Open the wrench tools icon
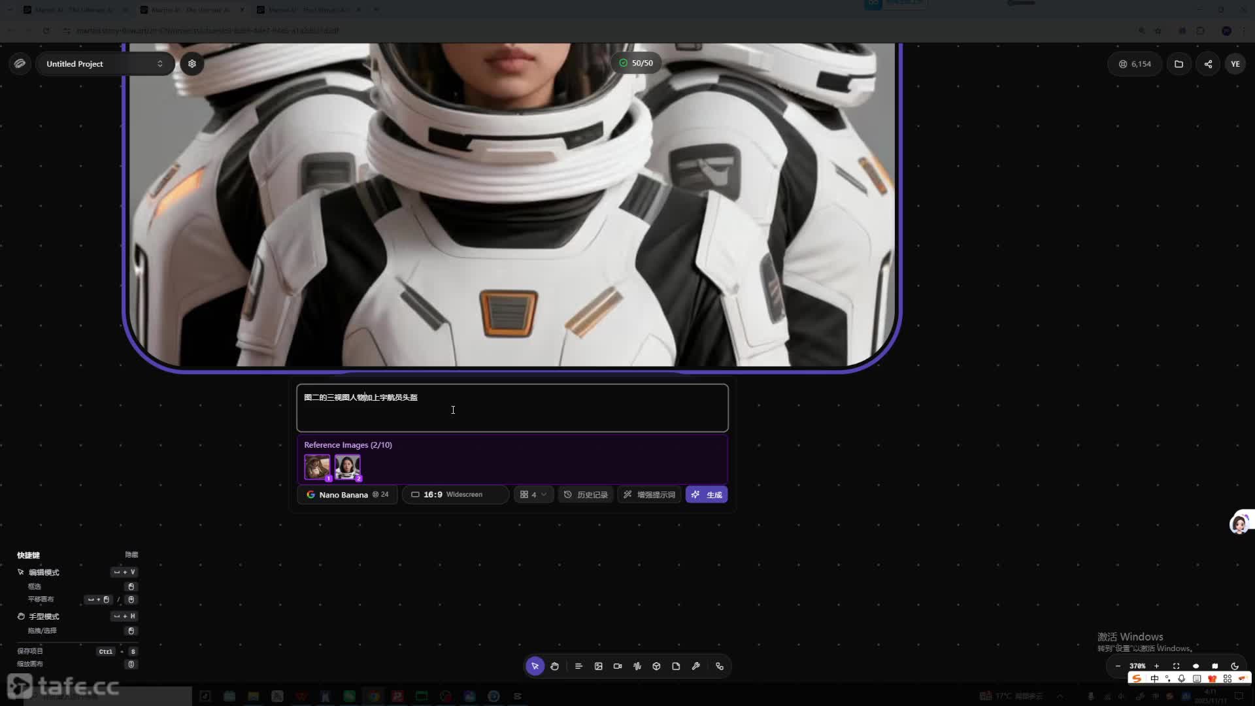 pos(695,666)
